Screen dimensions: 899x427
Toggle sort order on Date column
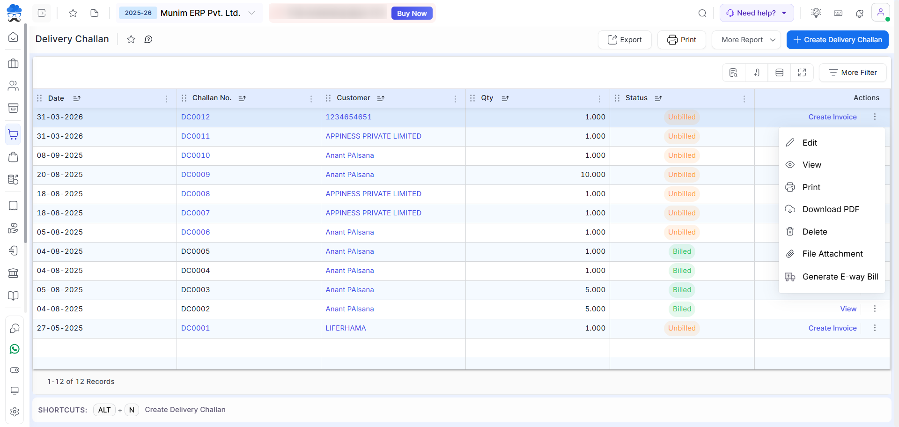(x=77, y=98)
